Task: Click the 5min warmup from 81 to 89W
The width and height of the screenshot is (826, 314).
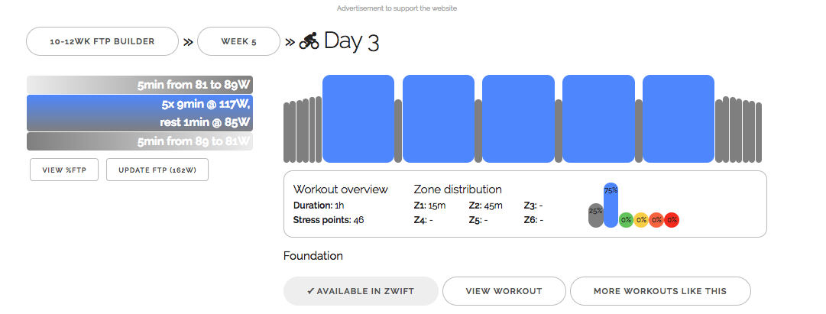Action: [x=140, y=85]
